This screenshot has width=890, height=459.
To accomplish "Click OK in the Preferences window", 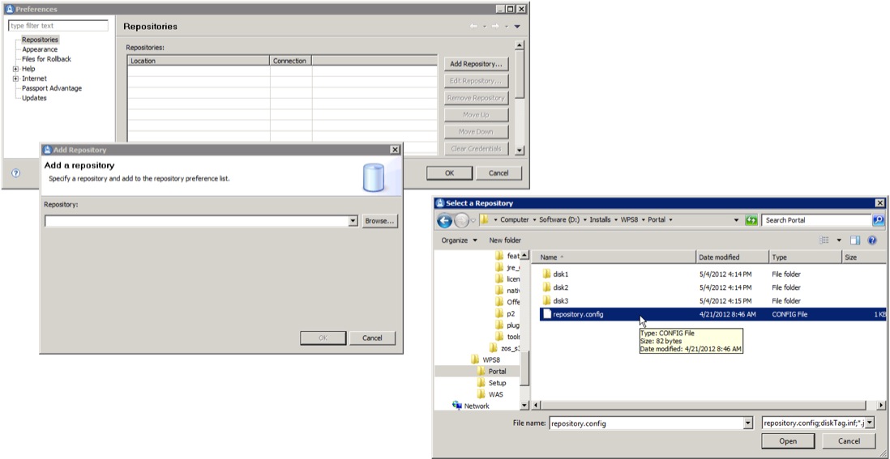I will tap(449, 173).
